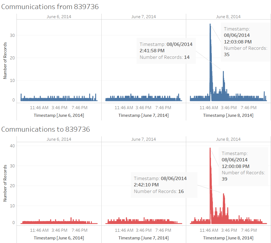Click the 'Communications from 839736' title
The height and width of the screenshot is (243, 271).
(50, 7)
